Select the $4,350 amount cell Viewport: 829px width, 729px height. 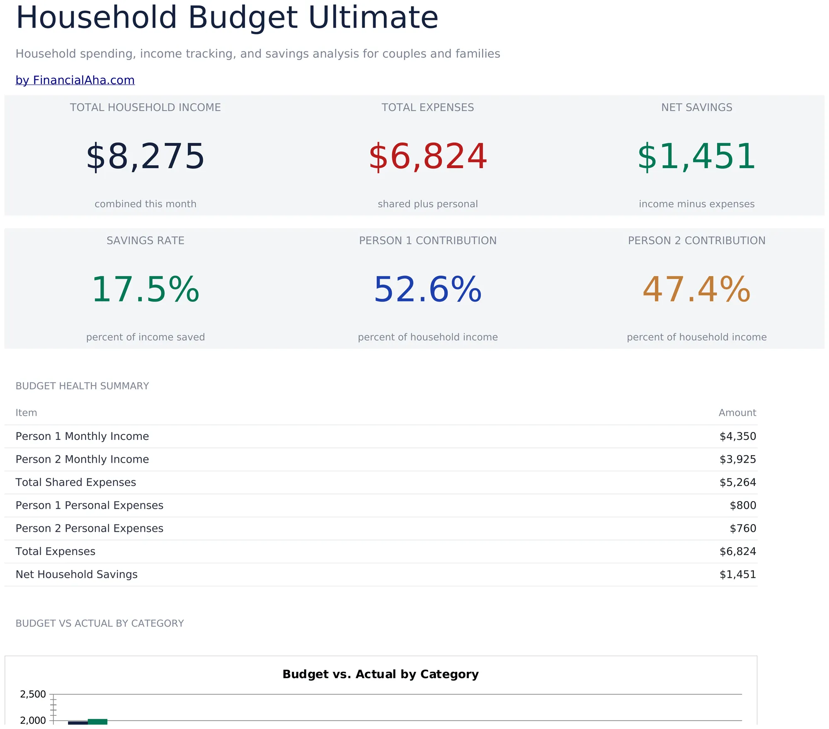click(x=738, y=436)
